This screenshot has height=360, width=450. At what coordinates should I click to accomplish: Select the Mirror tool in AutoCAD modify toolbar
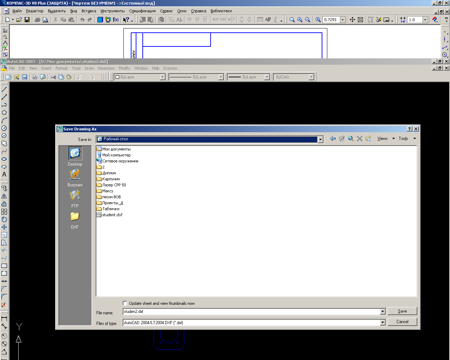pos(4,196)
